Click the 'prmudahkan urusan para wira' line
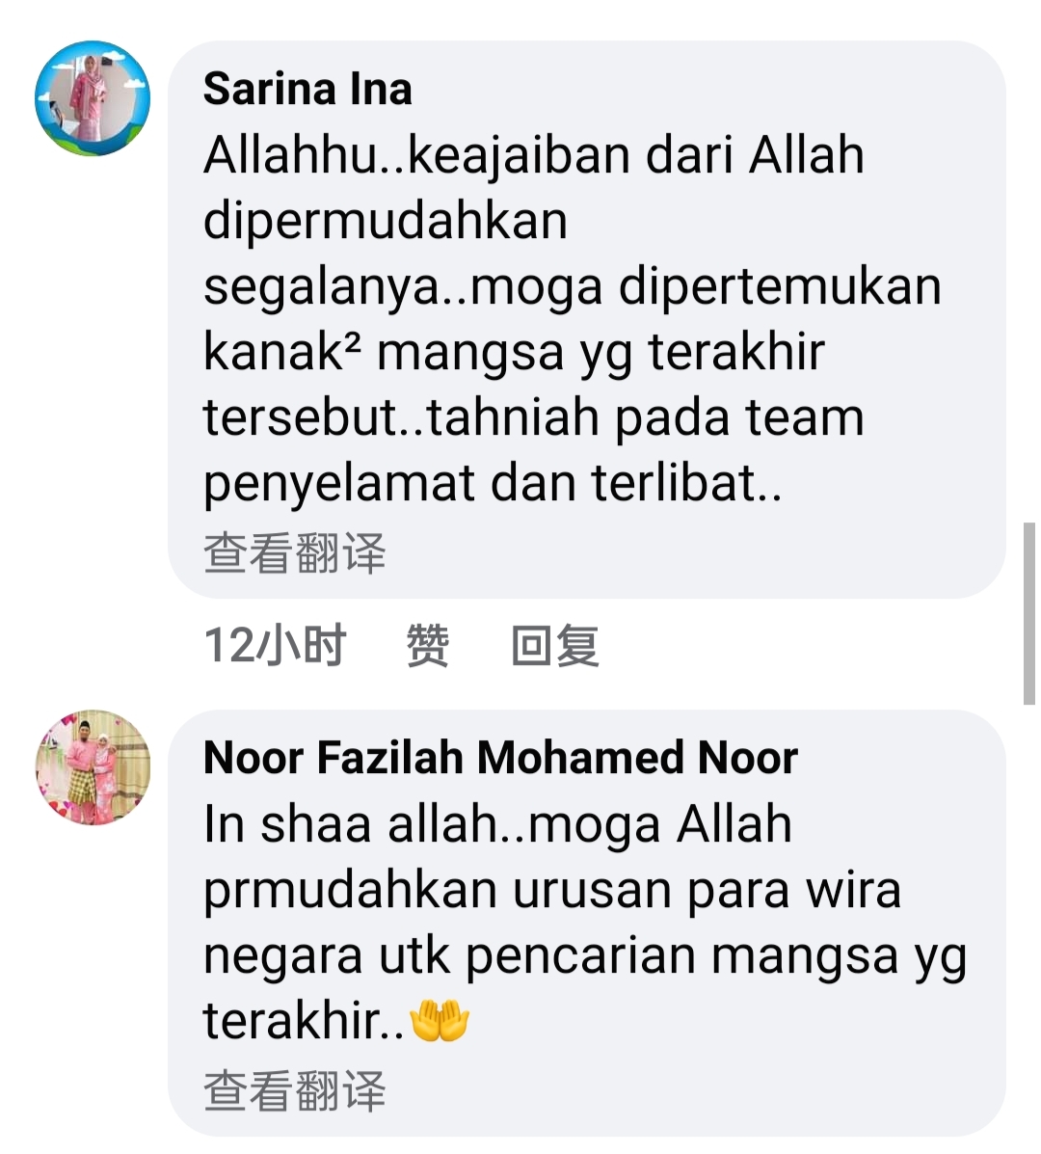 (551, 890)
